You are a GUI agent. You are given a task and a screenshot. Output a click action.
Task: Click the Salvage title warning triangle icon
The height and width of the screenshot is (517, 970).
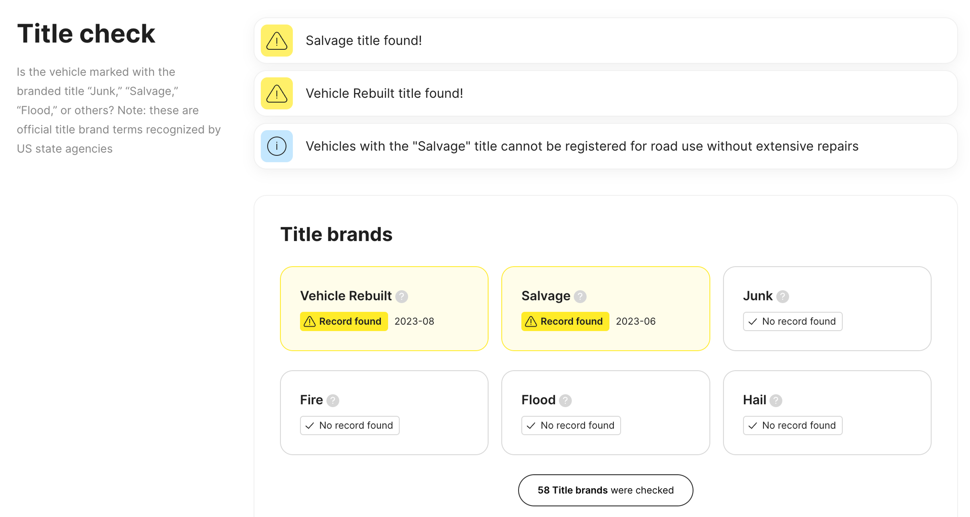[277, 41]
